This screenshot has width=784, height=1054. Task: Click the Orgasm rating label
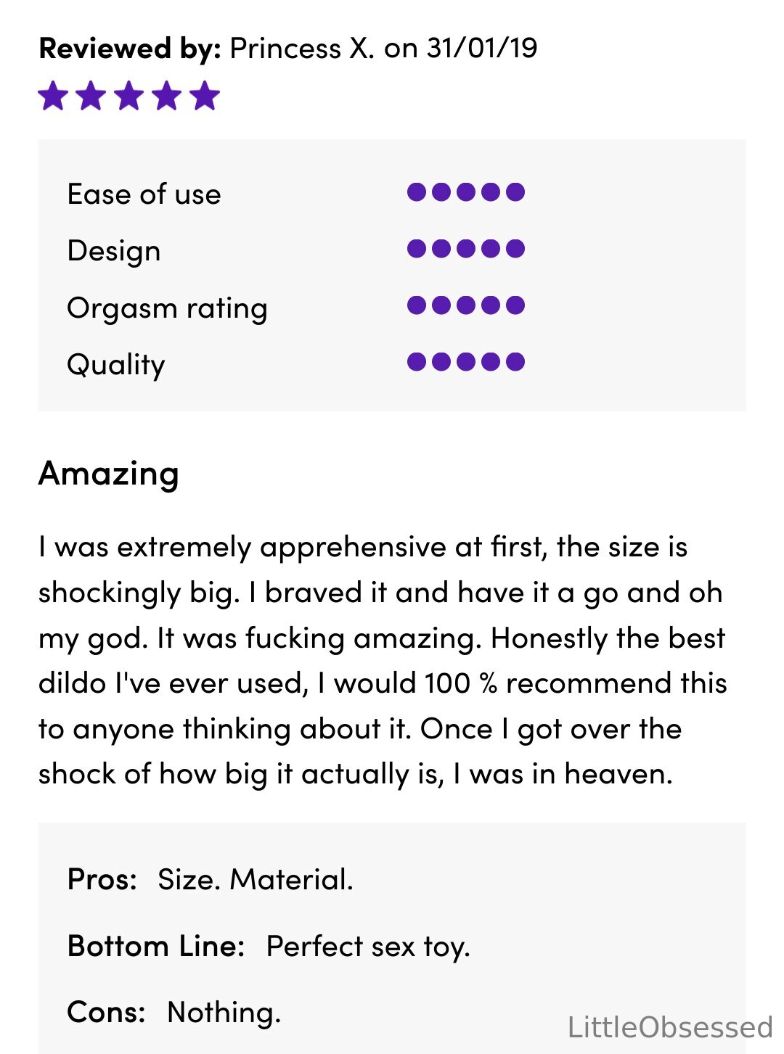168,308
